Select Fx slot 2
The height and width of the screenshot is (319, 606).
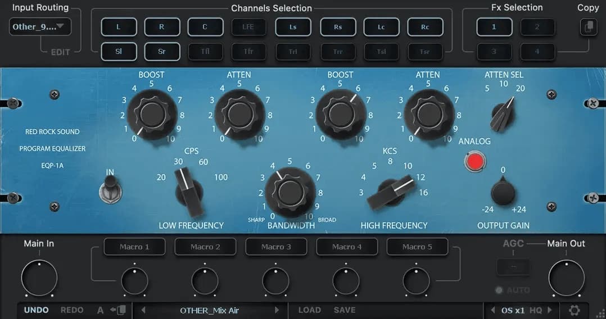[x=537, y=27]
